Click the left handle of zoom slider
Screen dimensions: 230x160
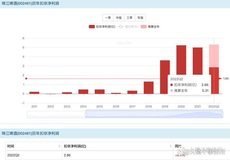click(86, 114)
